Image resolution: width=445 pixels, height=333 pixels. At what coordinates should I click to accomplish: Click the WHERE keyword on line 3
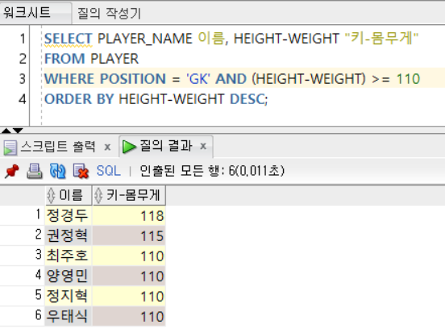tap(69, 79)
